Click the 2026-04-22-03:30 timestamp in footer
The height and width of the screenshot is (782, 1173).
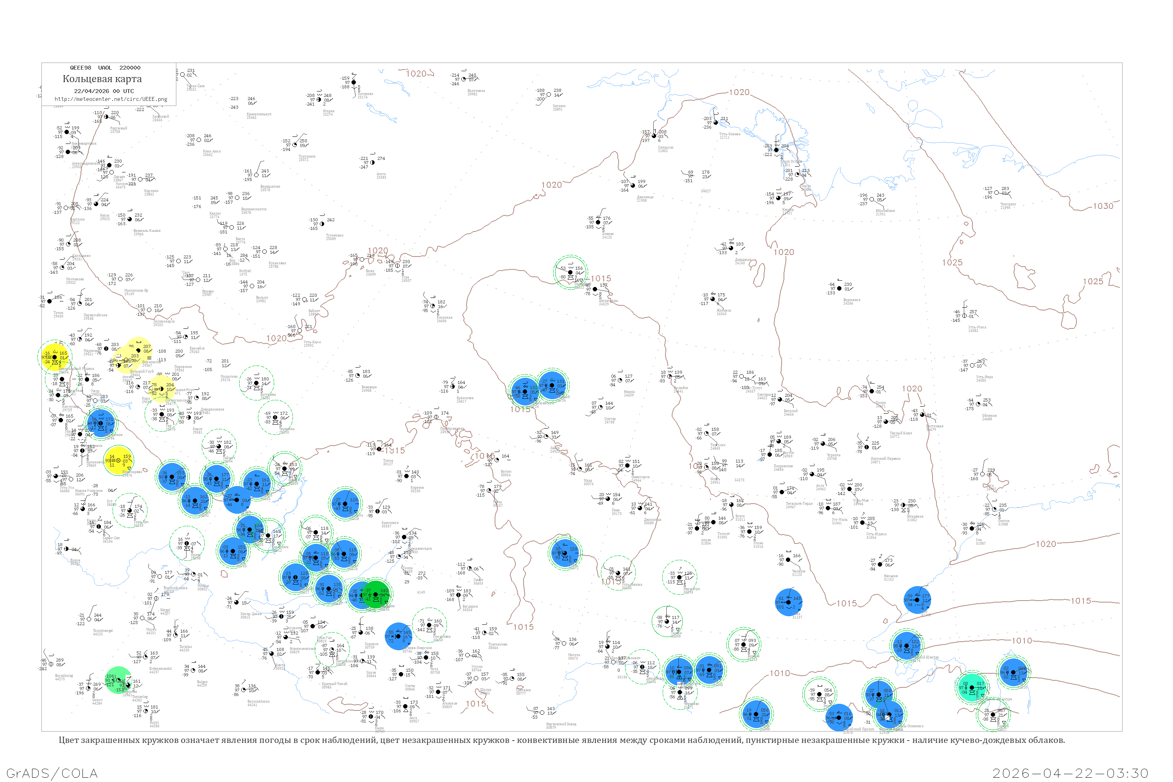(x=1070, y=773)
